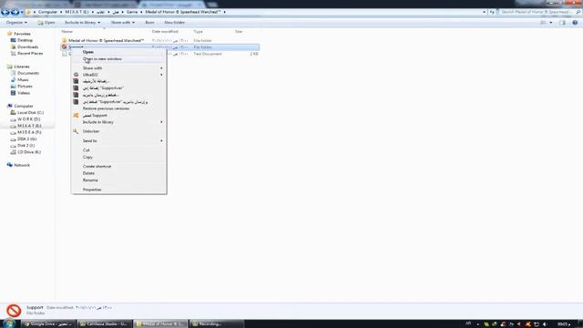Sort by Name column header
The width and height of the screenshot is (583, 328).
[67, 32]
